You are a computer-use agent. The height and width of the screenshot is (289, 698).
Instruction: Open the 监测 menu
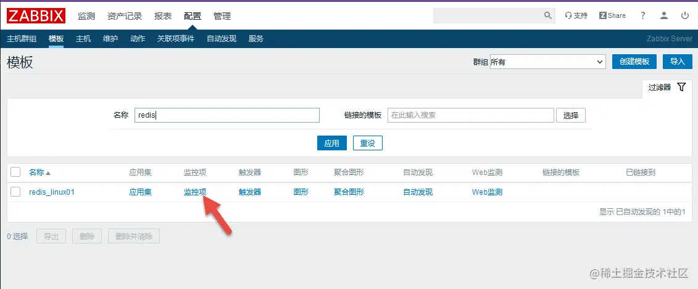click(86, 16)
